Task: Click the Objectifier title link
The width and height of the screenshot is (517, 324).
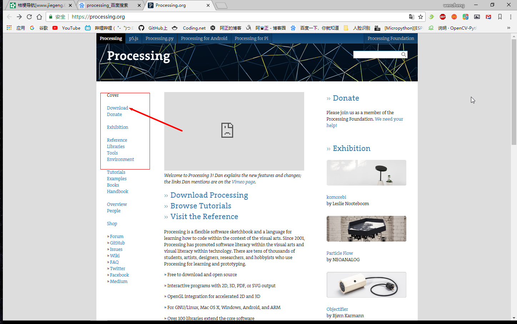Action: click(337, 309)
